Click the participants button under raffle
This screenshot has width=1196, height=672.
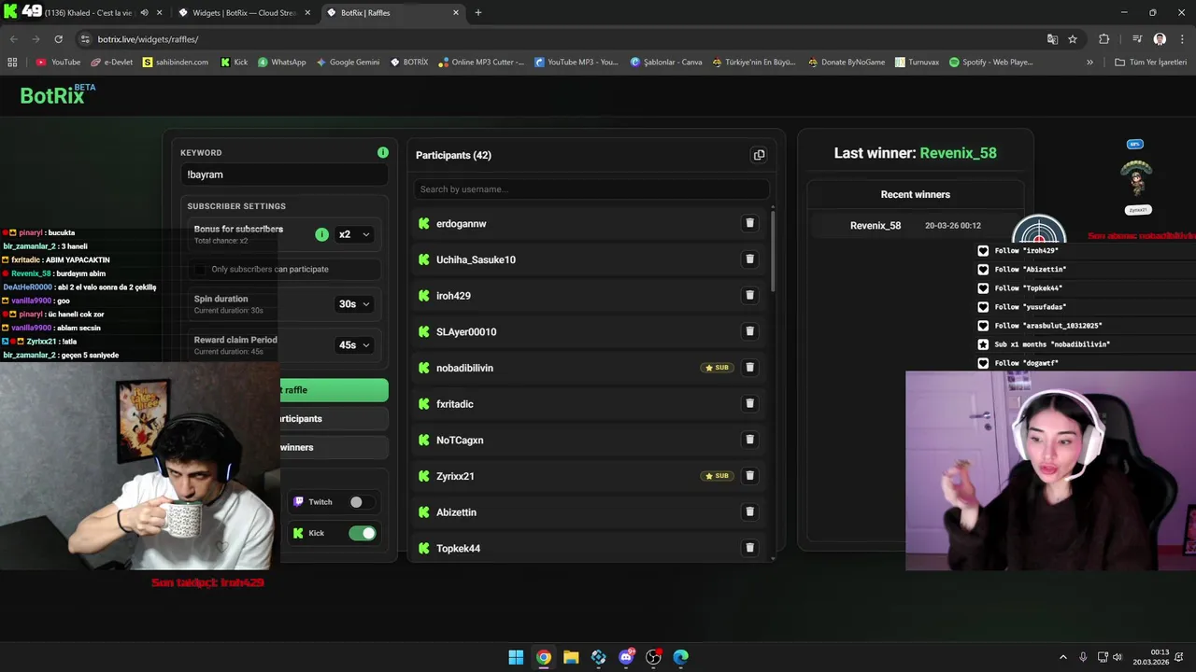pyautogui.click(x=334, y=419)
